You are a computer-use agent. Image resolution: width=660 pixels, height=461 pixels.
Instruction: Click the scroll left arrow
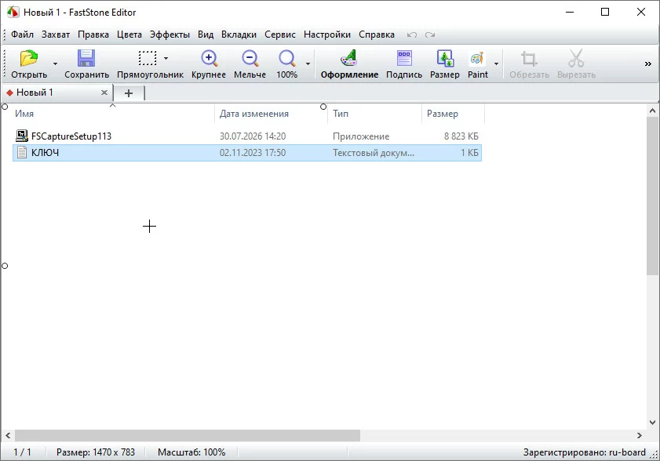(x=8, y=435)
